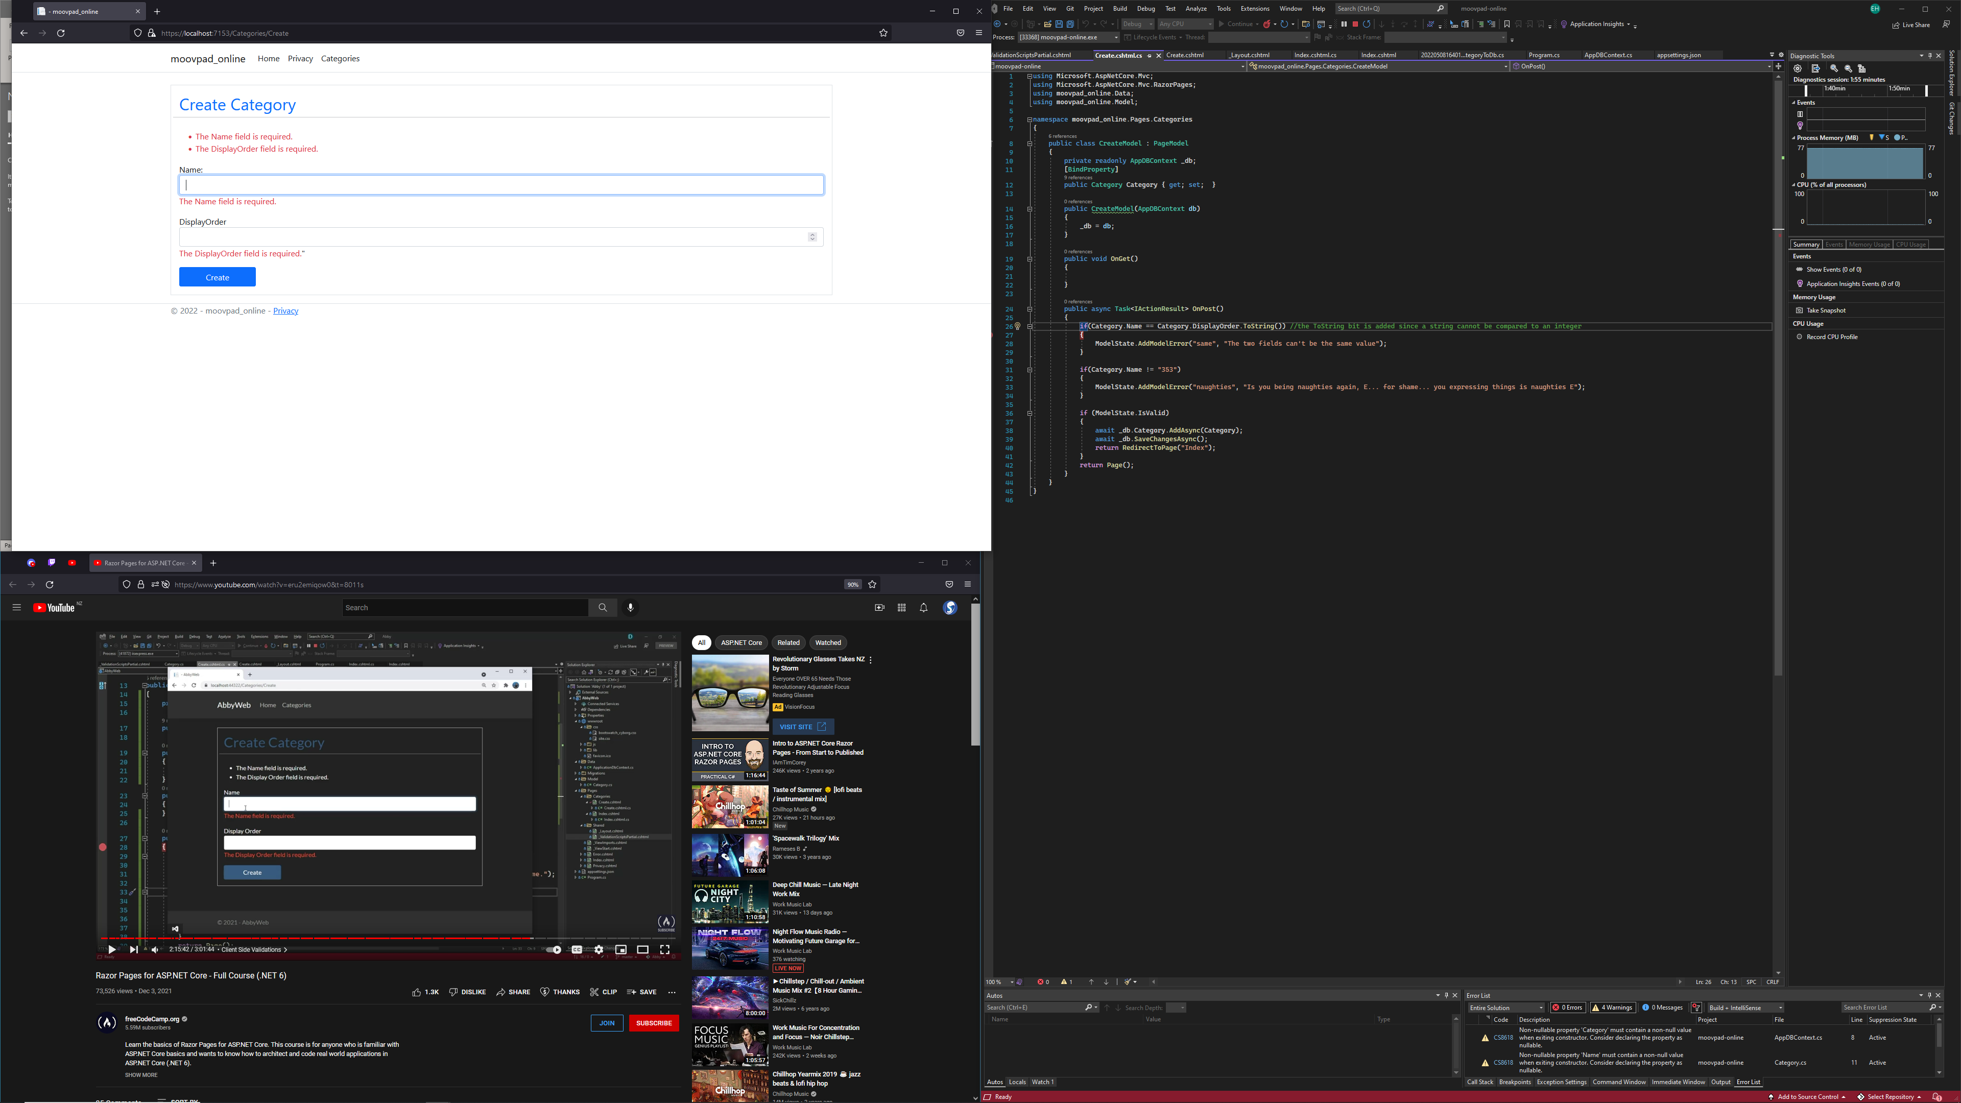
Task: Open the Any CPU platform dropdown
Action: pyautogui.click(x=1186, y=25)
